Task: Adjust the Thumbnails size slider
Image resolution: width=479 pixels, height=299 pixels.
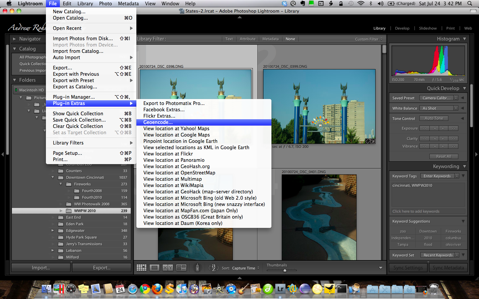Action: point(285,270)
